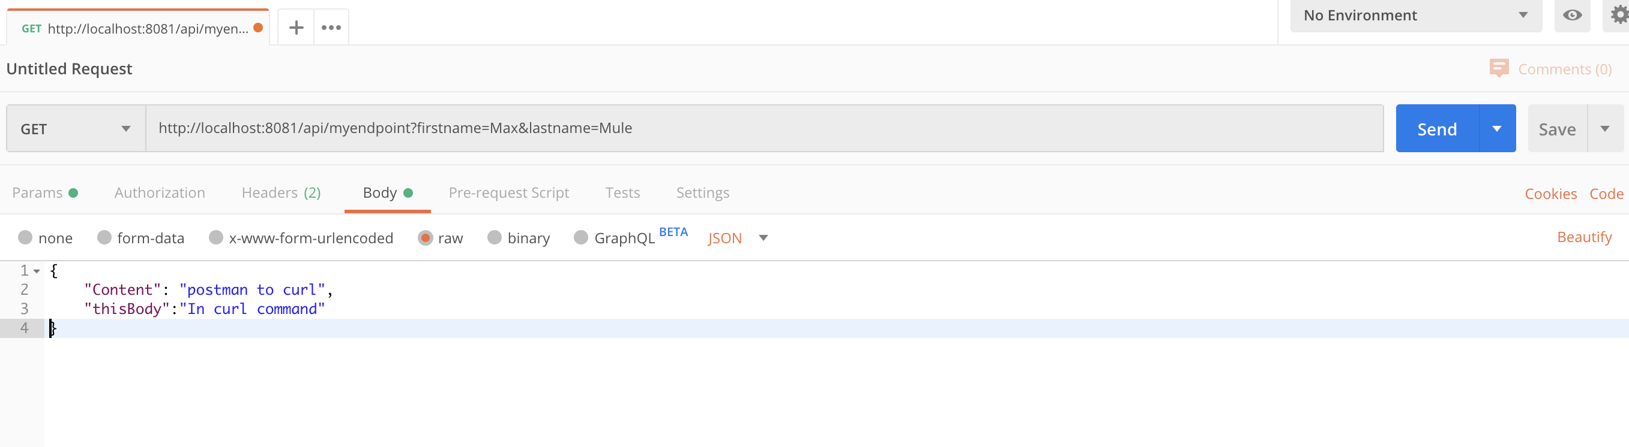Open manage environments gear icon
This screenshot has height=447, width=1629.
(1618, 15)
